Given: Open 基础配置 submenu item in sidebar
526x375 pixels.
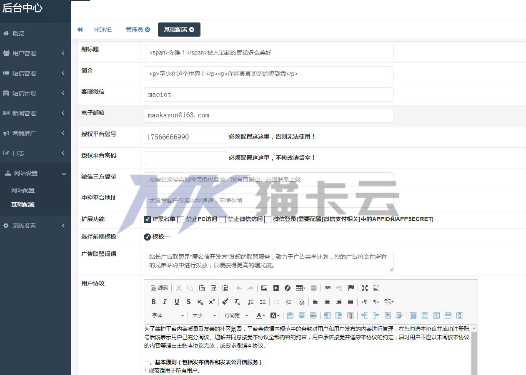Looking at the screenshot, I should (x=23, y=204).
